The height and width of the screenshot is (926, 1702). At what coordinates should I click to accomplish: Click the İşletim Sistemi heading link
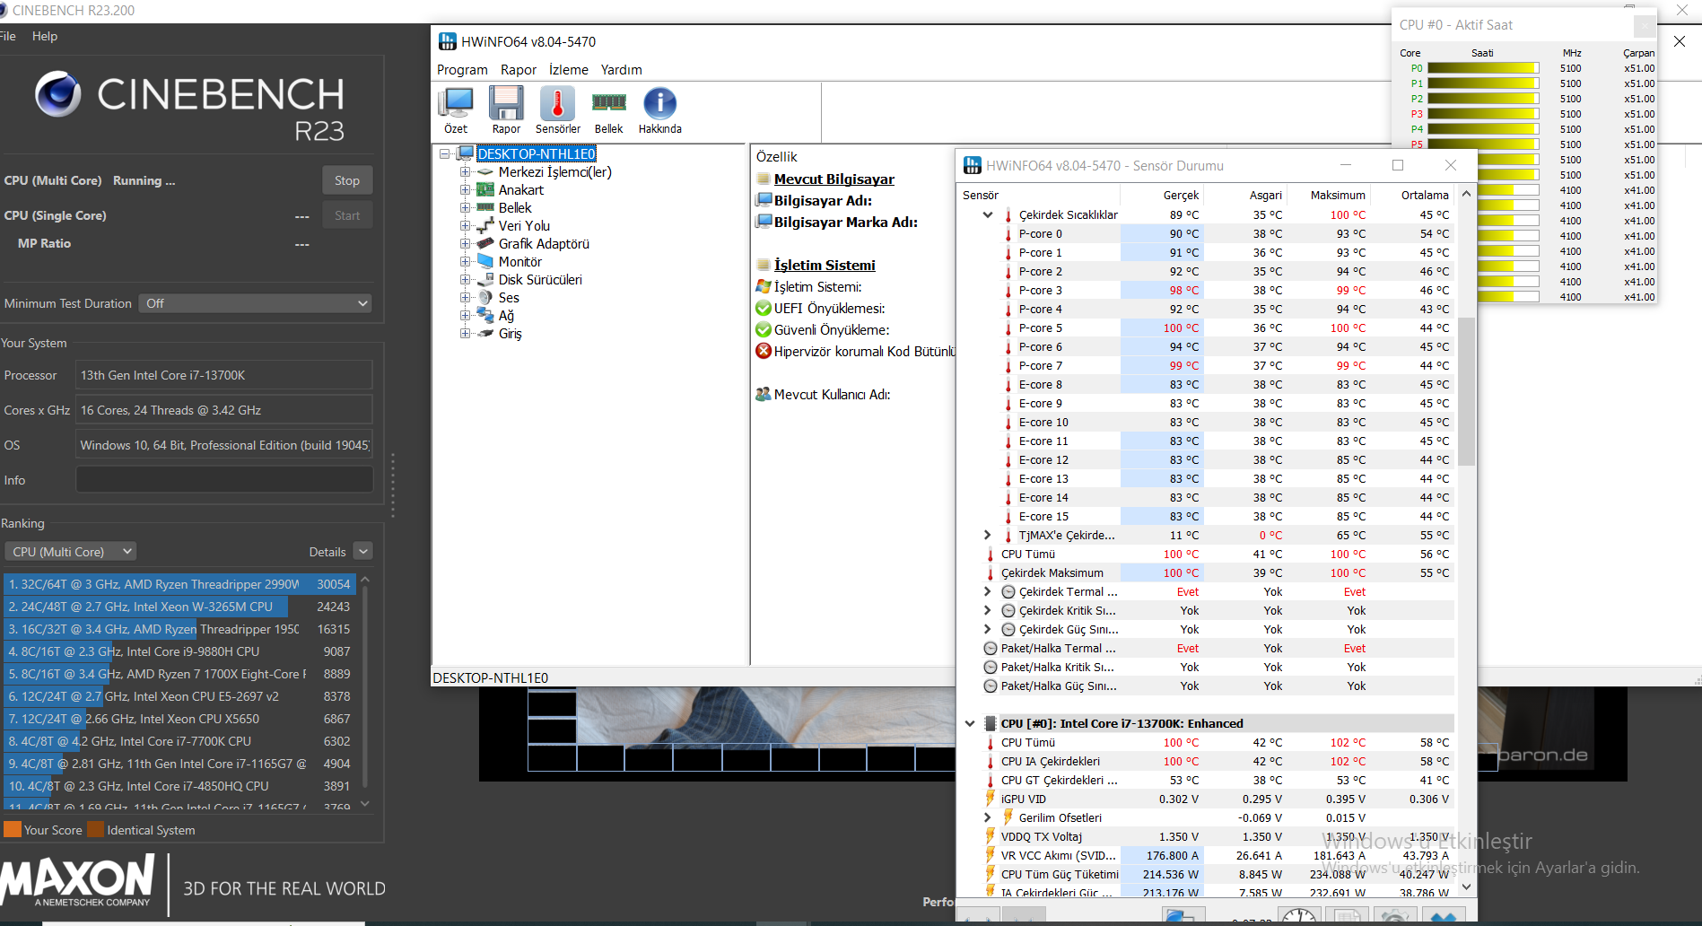tap(825, 266)
